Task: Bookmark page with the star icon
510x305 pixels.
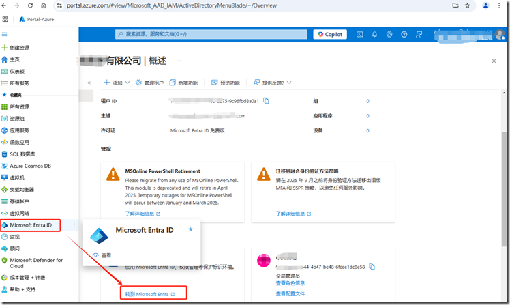Action: click(x=468, y=5)
